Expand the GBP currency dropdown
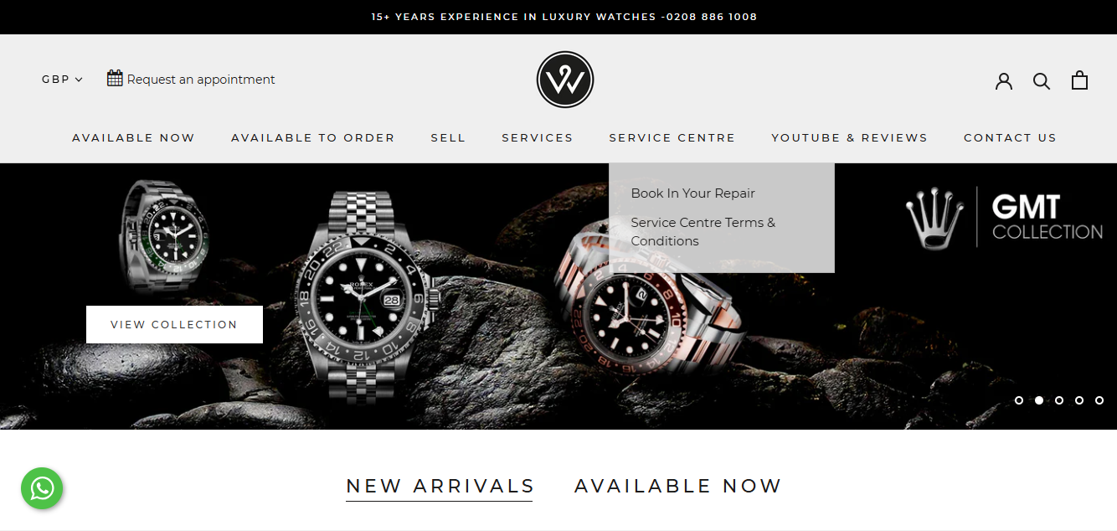The image size is (1117, 531). point(62,80)
